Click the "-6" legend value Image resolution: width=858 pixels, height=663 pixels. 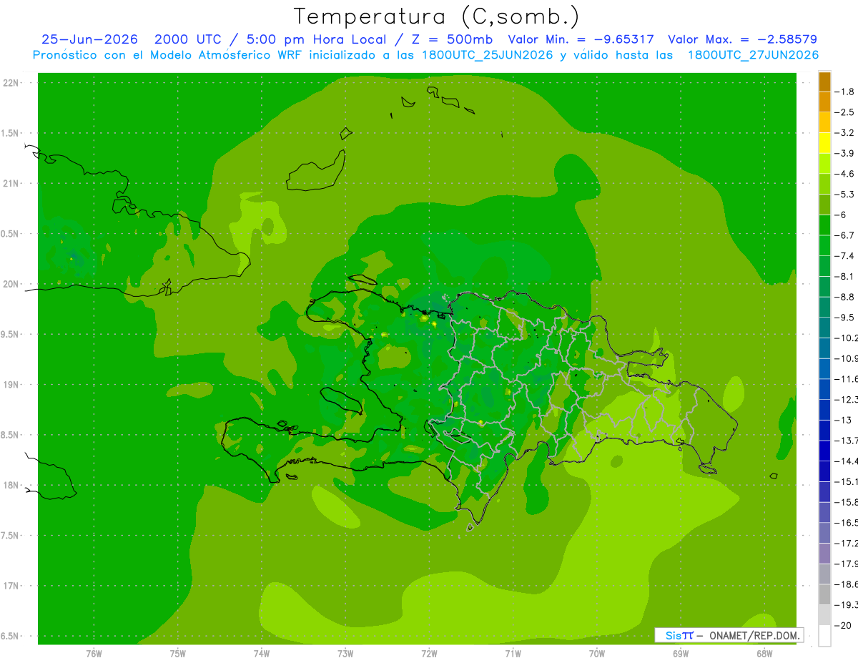[x=842, y=215]
